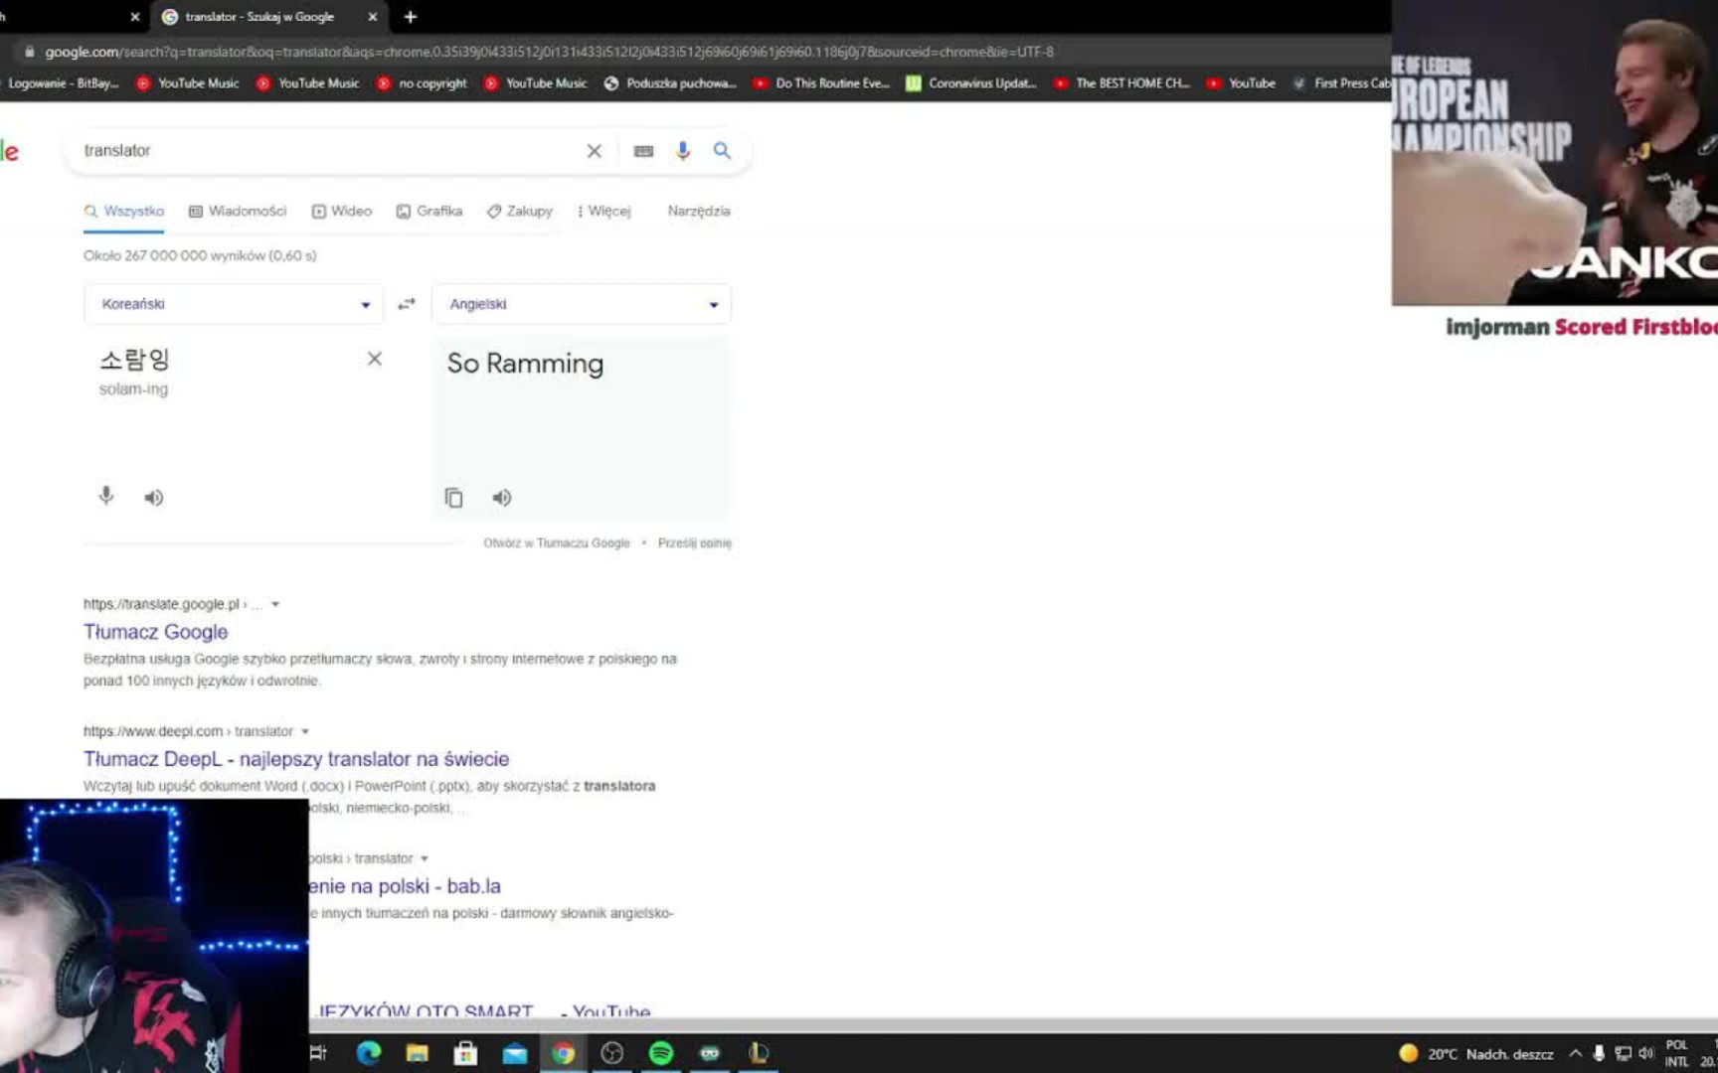Click the tray network icon

point(1623,1053)
